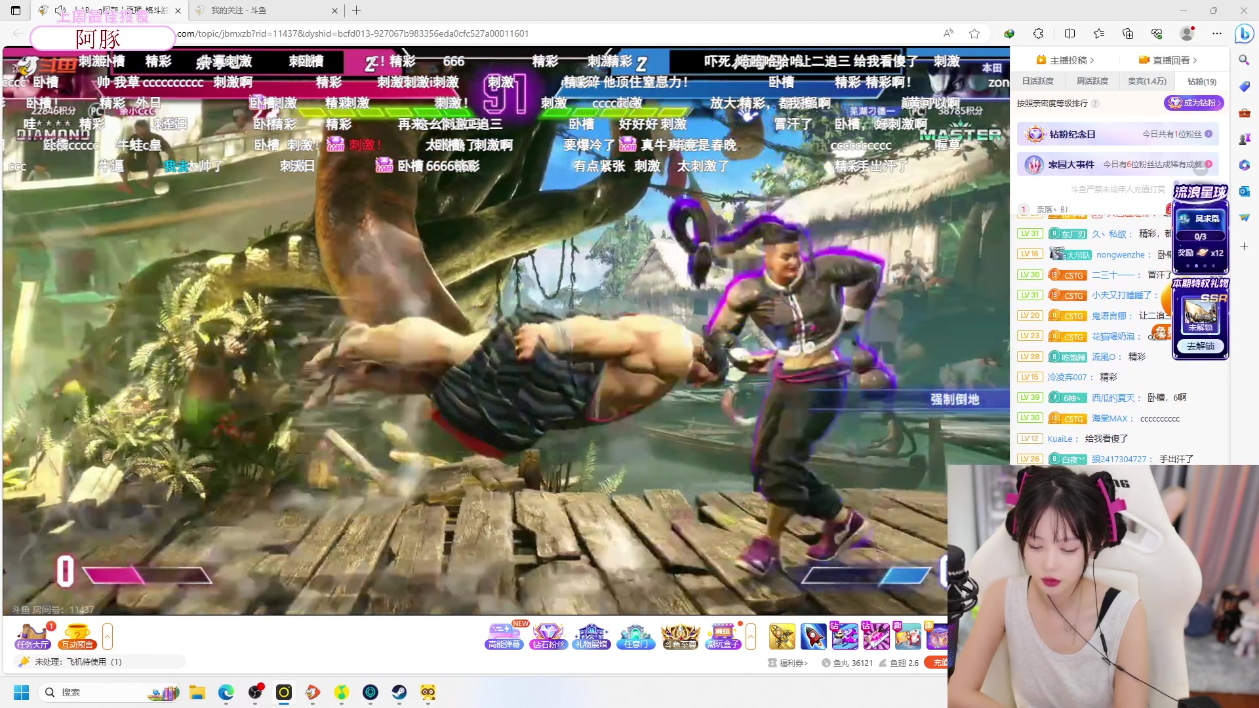Open 直播回看 live replay link
1259x708 pixels.
point(1168,60)
